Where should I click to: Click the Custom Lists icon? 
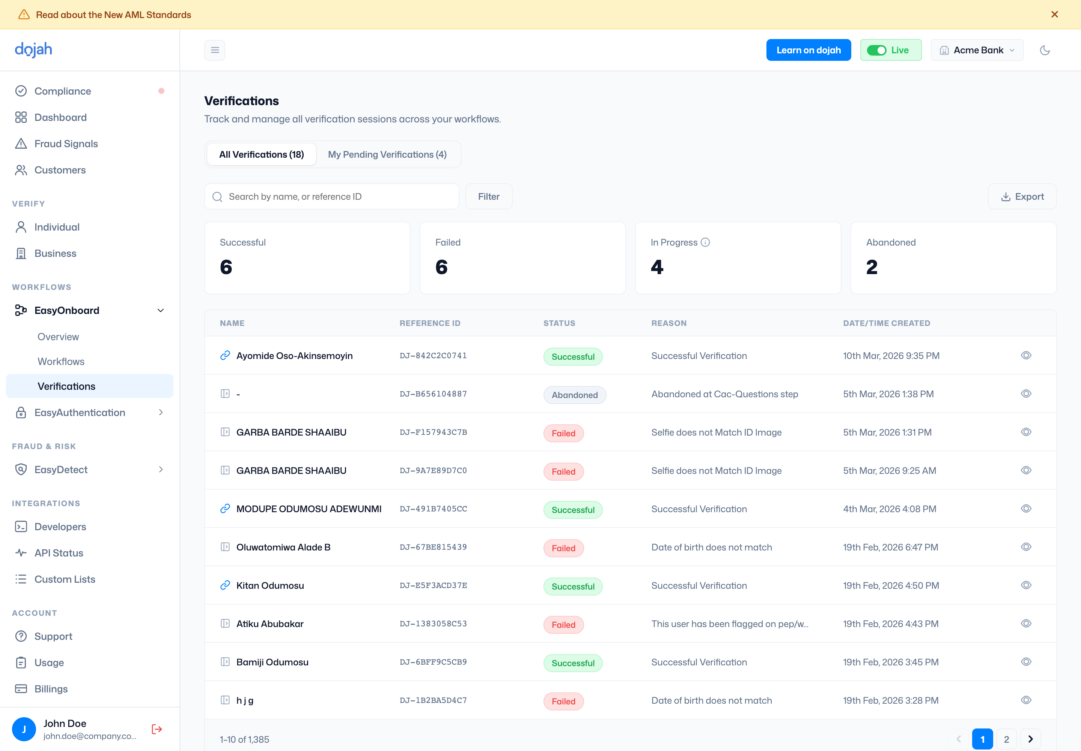click(x=21, y=579)
